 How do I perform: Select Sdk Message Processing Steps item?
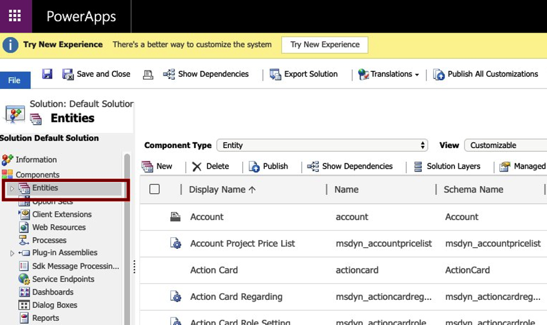76,266
